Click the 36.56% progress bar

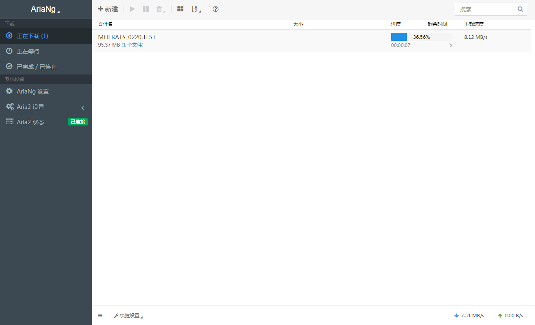422,37
